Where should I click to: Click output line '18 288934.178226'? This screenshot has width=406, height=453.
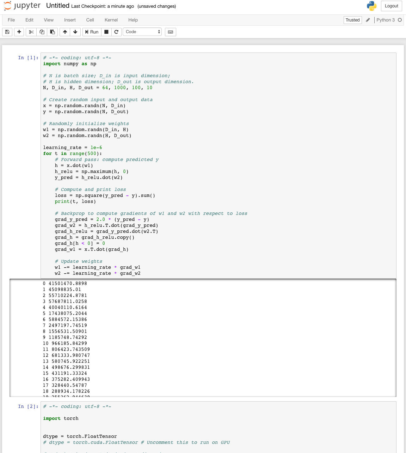click(66, 391)
